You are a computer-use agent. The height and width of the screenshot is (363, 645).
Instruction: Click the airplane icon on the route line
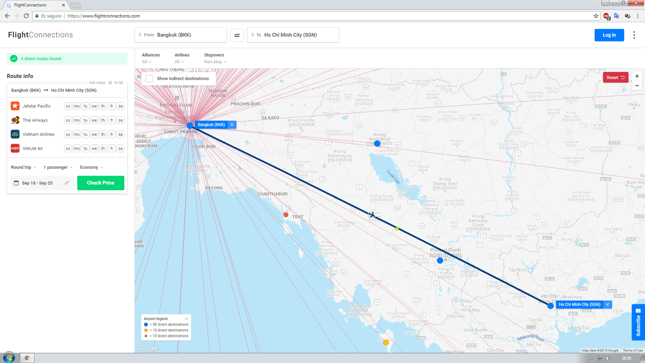point(372,215)
